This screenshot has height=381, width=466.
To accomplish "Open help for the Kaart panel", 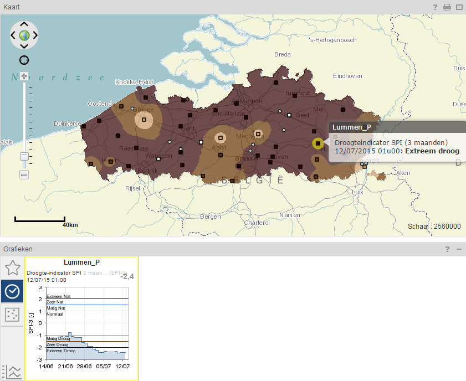I will (x=435, y=7).
